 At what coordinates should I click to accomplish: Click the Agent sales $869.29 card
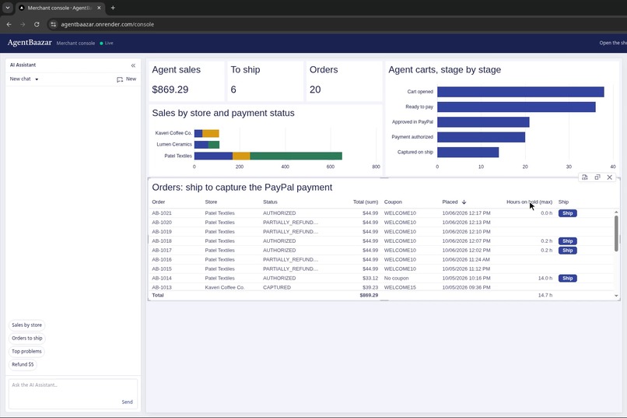(x=186, y=81)
